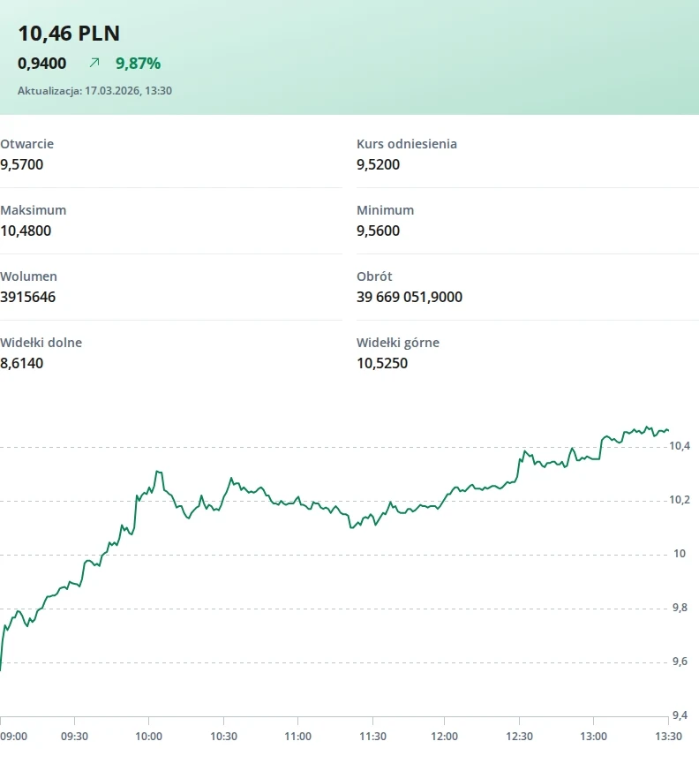This screenshot has height=764, width=699.
Task: Click the 0,9400 price change value
Action: [x=41, y=64]
